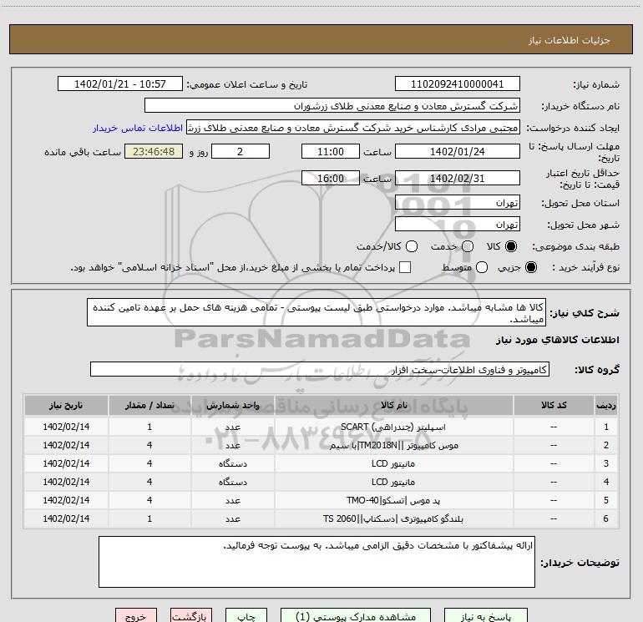Click the تعداد / مقدار column header
The height and width of the screenshot is (622, 643).
pyautogui.click(x=149, y=406)
